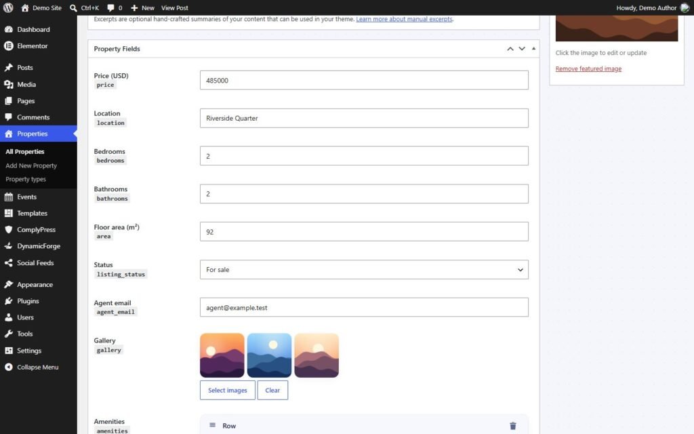Viewport: 694px width, 434px height.
Task: Click the Demo Author avatar
Action: click(x=685, y=7)
